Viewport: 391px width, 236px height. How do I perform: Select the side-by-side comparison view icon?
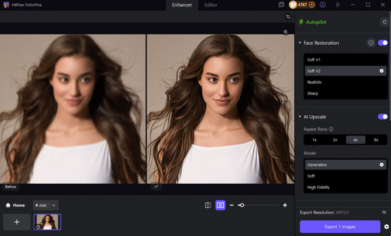tap(220, 205)
